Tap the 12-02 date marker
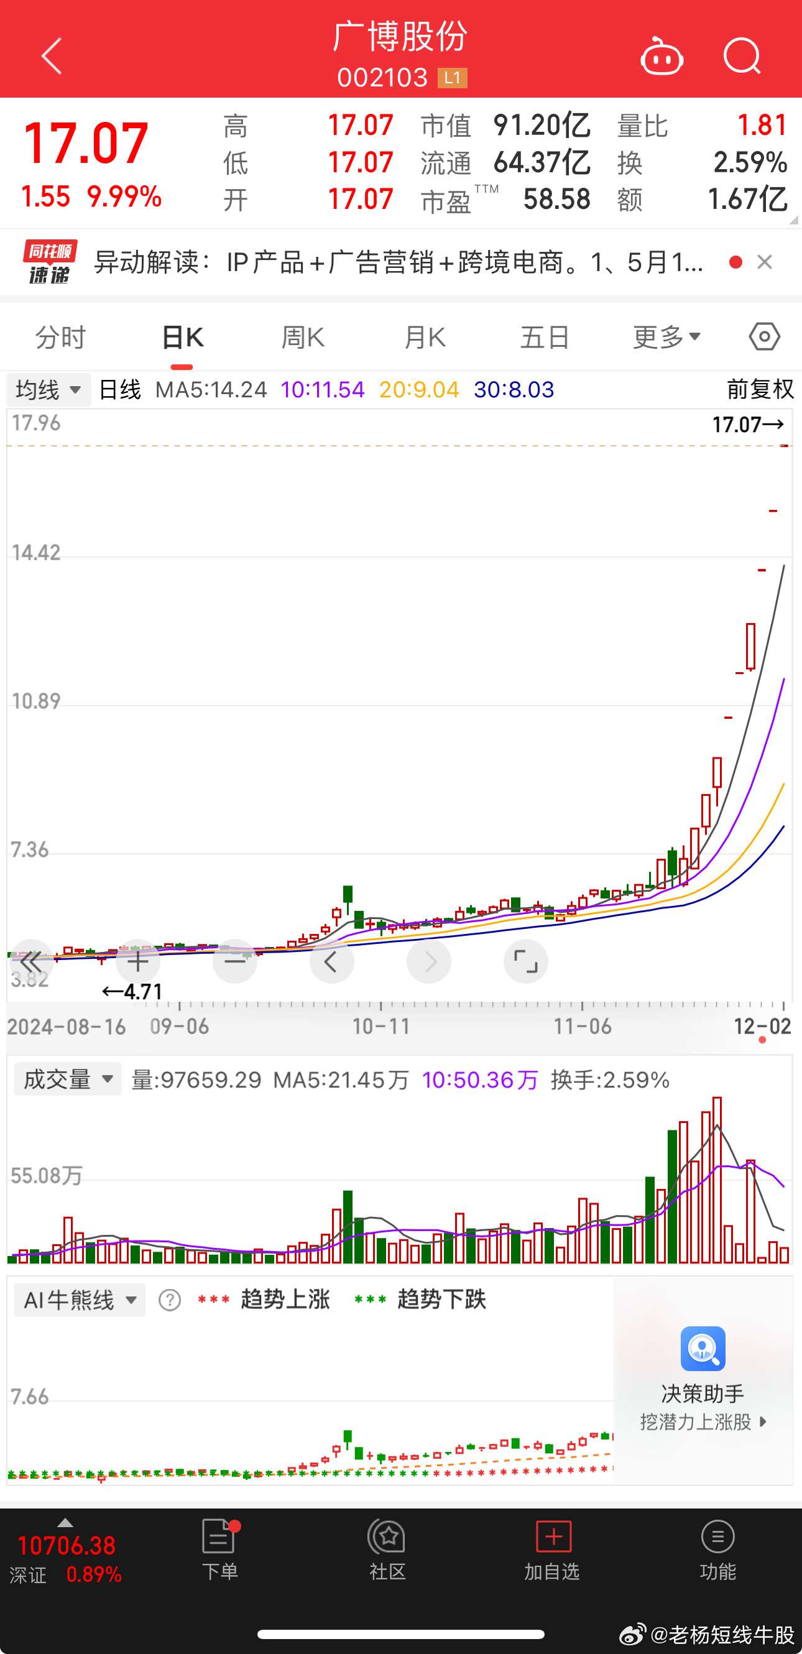The image size is (802, 1654). point(763,1026)
